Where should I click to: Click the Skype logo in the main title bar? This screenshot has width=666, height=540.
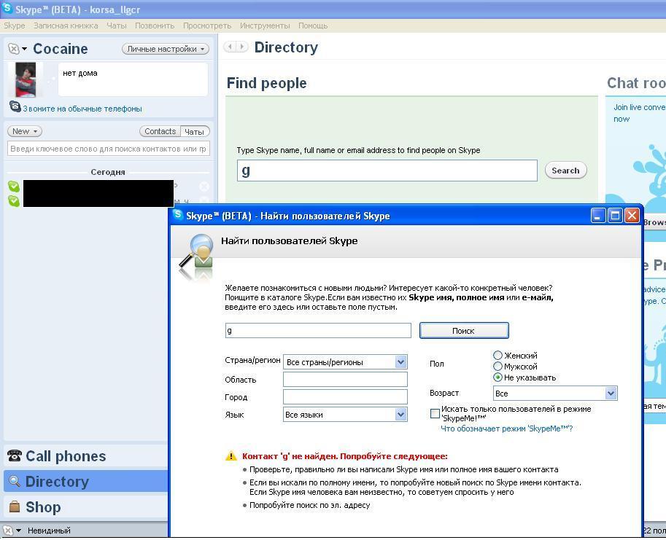tap(7, 9)
